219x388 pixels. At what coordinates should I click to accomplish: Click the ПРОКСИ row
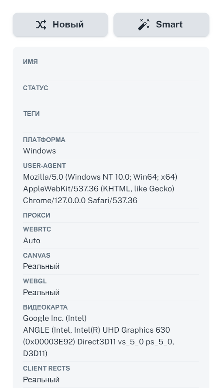click(x=111, y=215)
